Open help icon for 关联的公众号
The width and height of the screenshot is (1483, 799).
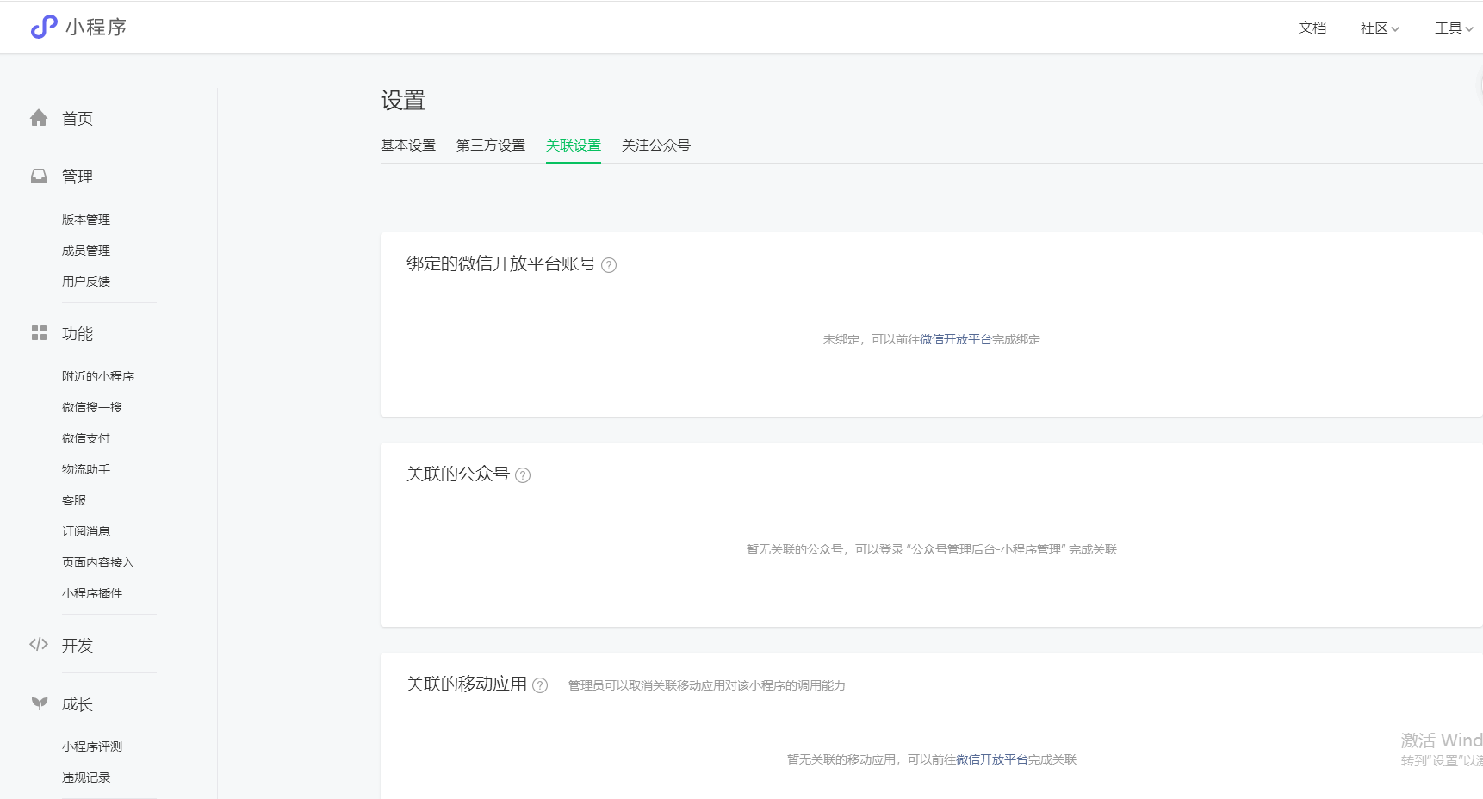tap(523, 475)
